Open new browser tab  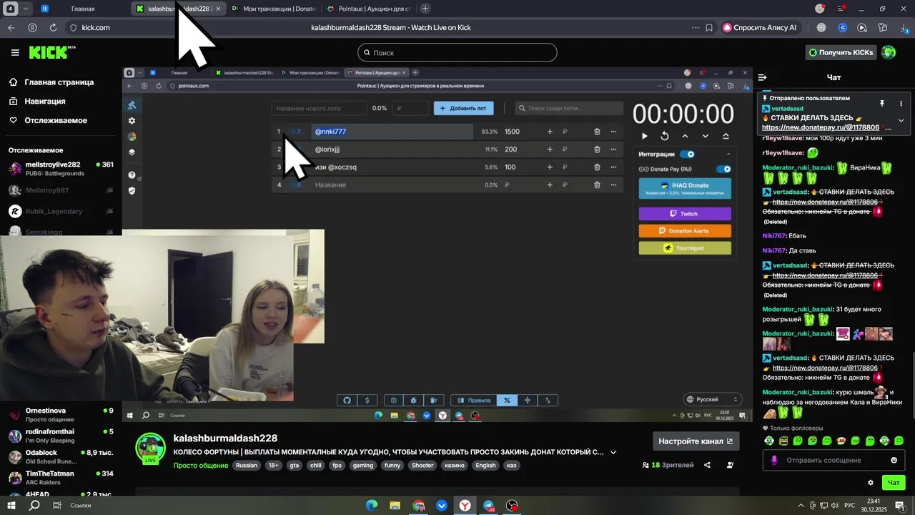(425, 9)
